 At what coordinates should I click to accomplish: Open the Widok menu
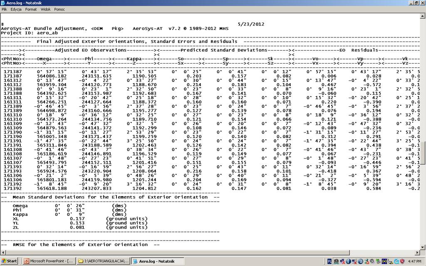[46, 9]
